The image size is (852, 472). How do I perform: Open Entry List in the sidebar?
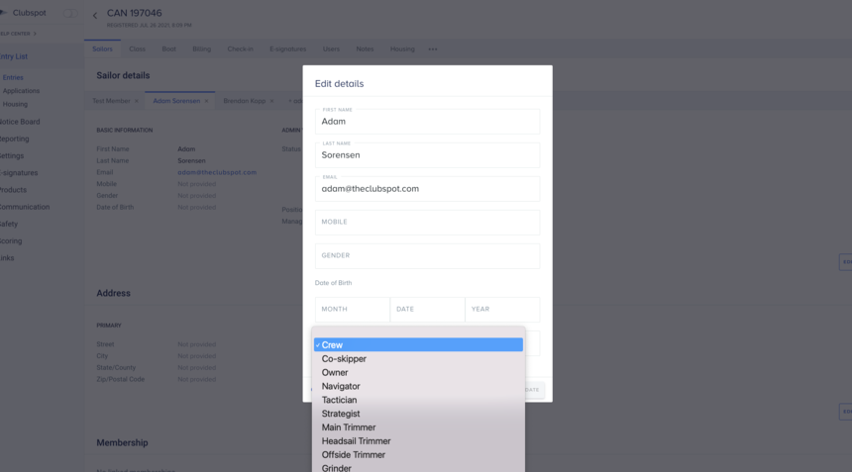[x=14, y=56]
